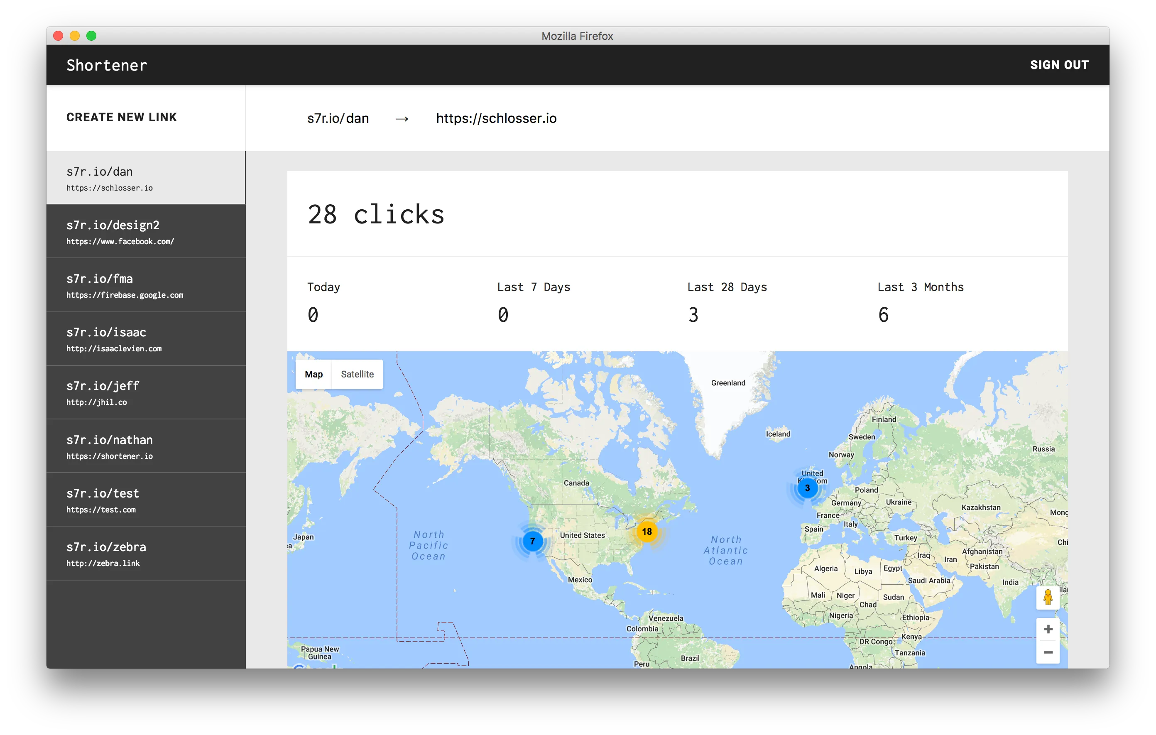Viewport: 1156px width, 735px height.
Task: Switch back to the Map view
Action: coord(313,374)
